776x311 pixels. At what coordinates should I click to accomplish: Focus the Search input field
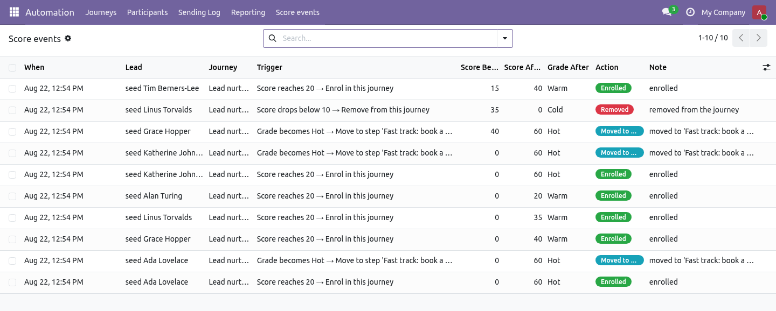point(388,38)
